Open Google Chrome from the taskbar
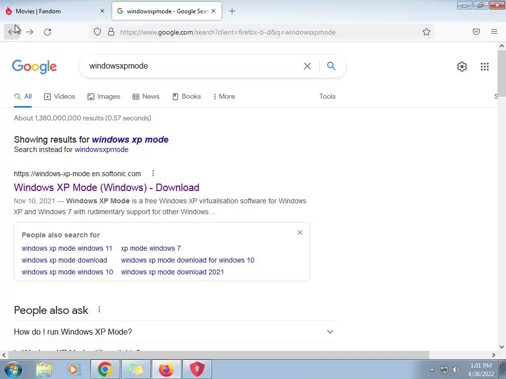The height and width of the screenshot is (379, 506). click(x=105, y=369)
